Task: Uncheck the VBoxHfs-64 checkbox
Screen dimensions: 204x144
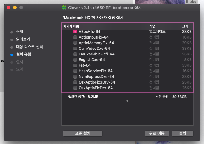Action: pyautogui.click(x=75, y=32)
